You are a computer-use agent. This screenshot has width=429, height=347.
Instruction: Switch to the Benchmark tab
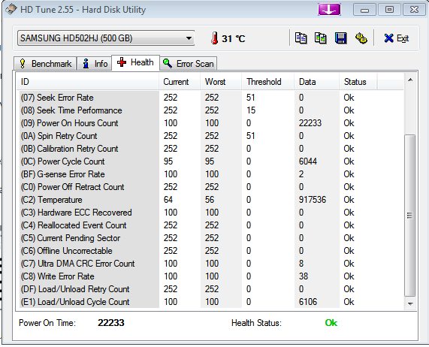click(x=45, y=64)
